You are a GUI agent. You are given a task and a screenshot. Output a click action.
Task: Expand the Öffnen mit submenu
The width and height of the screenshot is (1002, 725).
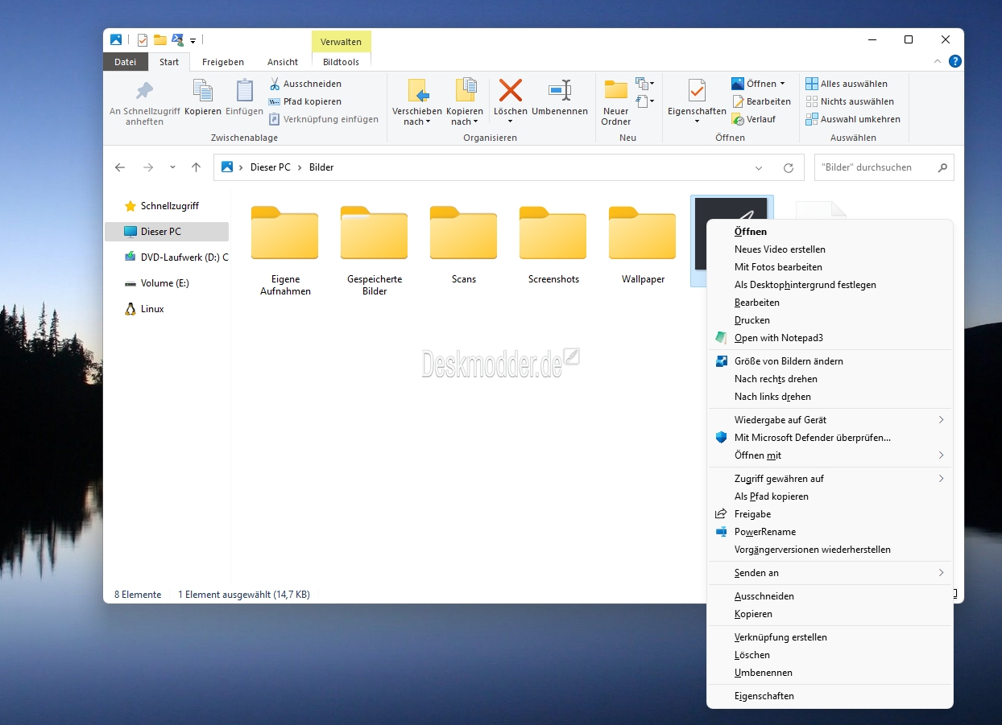coord(830,455)
